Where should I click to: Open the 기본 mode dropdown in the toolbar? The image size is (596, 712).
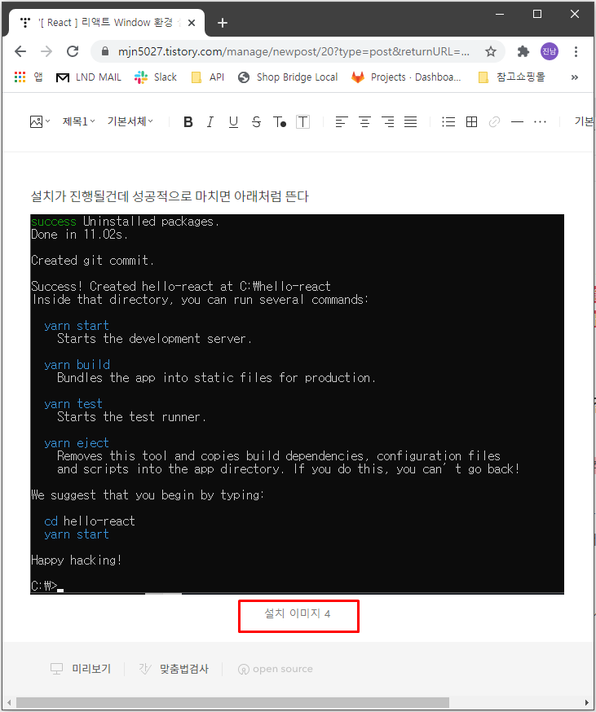pos(584,121)
